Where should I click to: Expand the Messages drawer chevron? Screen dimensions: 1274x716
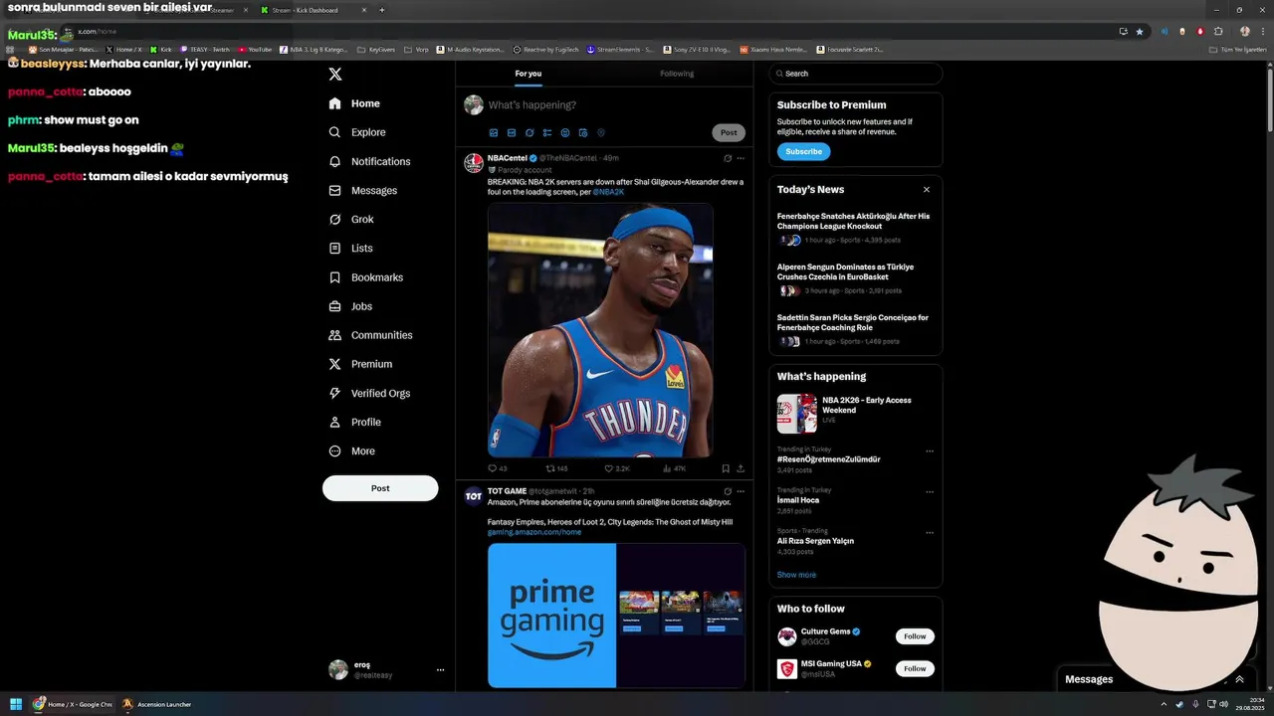(1239, 679)
